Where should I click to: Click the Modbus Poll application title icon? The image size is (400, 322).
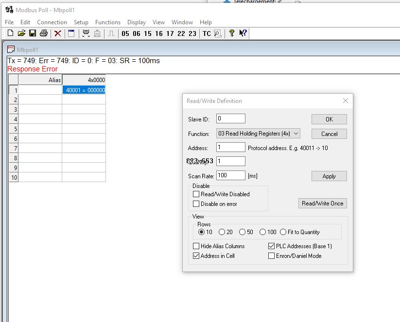click(x=9, y=10)
